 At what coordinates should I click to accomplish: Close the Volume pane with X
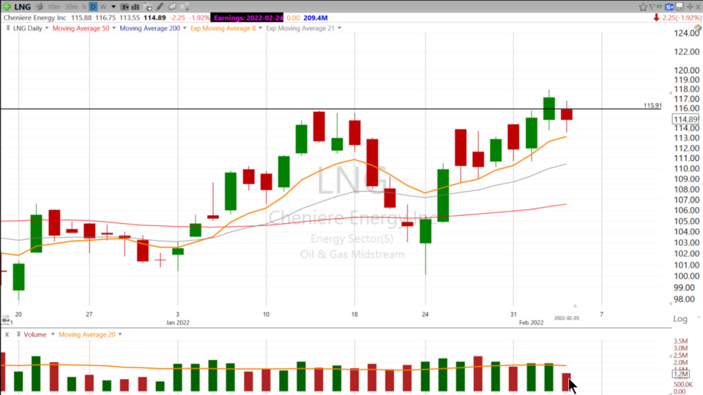(7, 334)
